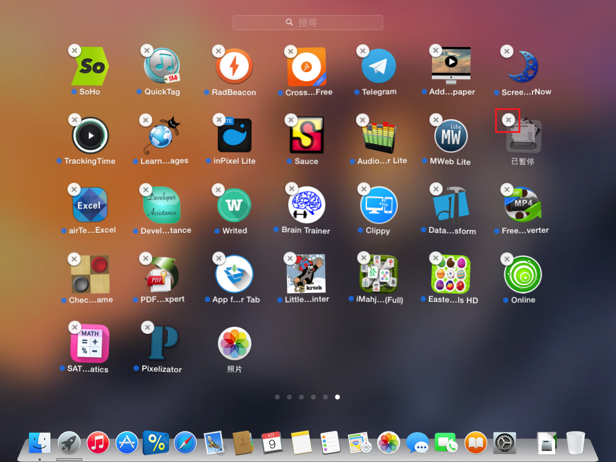Open the 照片 Photos app in Launchpad

coord(235,343)
